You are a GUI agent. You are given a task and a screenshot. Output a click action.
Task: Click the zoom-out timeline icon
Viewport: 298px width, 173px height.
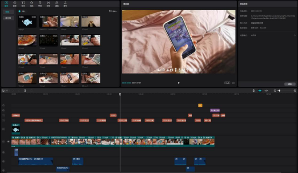tap(275, 91)
